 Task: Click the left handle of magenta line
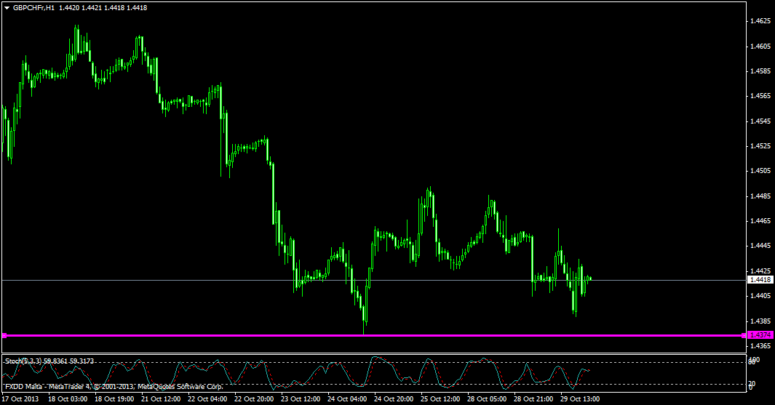[4, 335]
